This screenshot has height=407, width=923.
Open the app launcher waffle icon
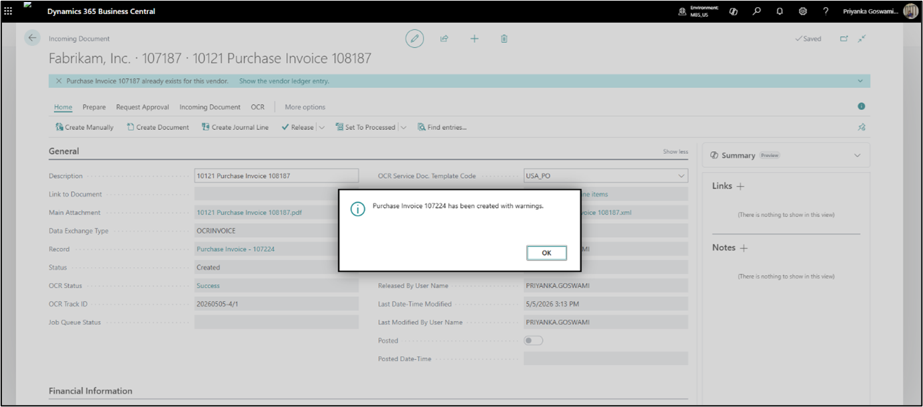pos(9,11)
